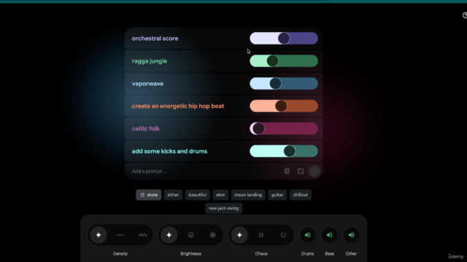This screenshot has width=467, height=262.
Task: Select the medium Density wave option
Action: (120, 235)
